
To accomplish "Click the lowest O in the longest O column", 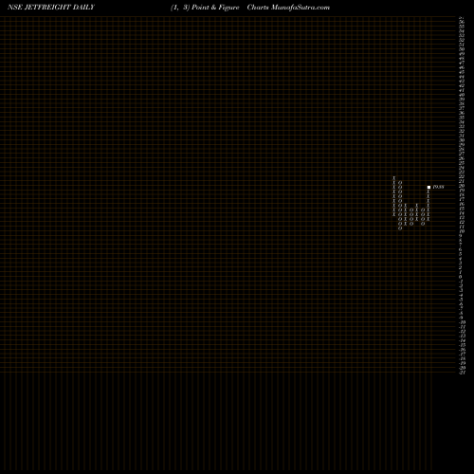I will pos(400,228).
